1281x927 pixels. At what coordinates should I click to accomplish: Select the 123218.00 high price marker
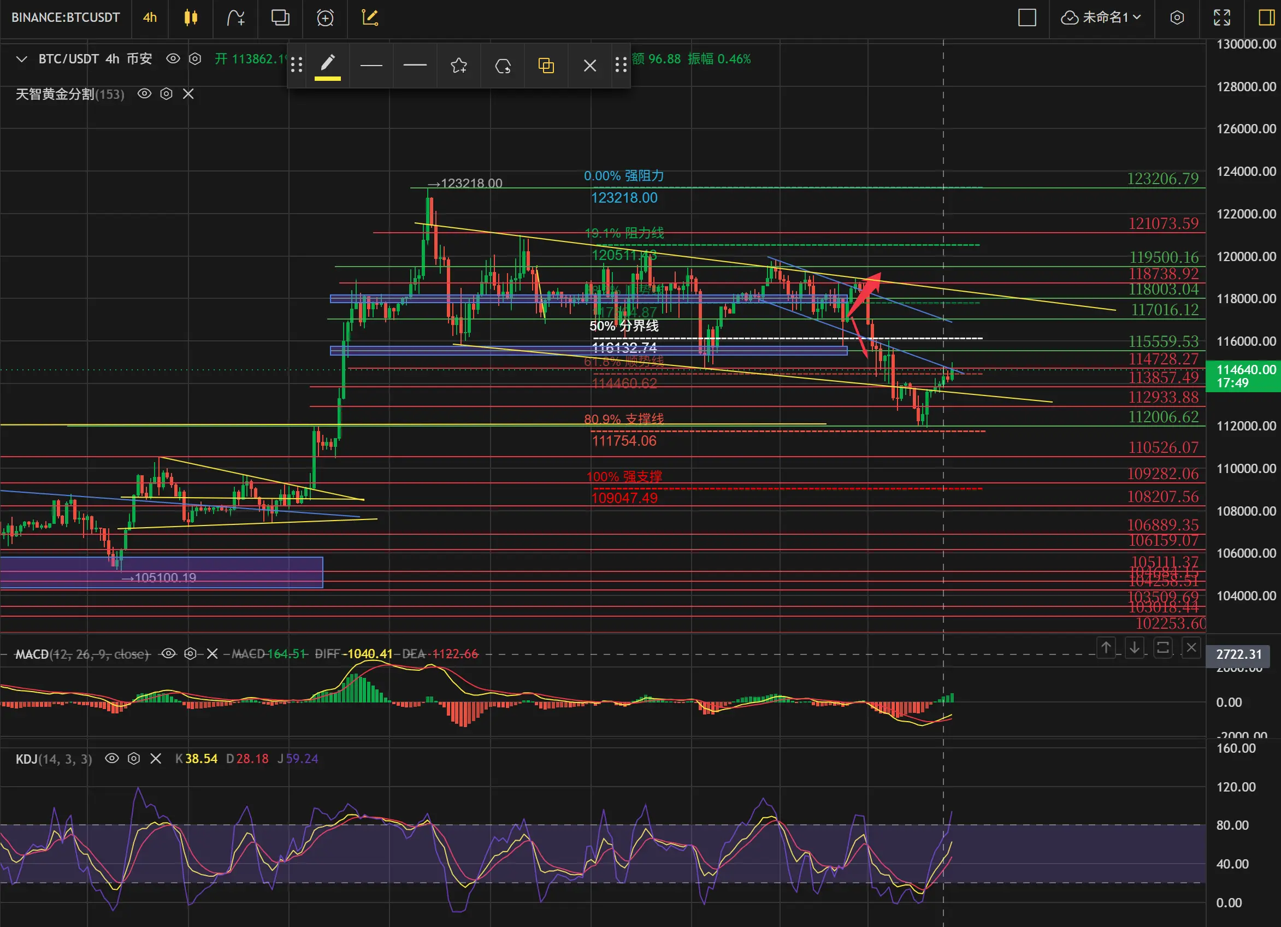[465, 183]
